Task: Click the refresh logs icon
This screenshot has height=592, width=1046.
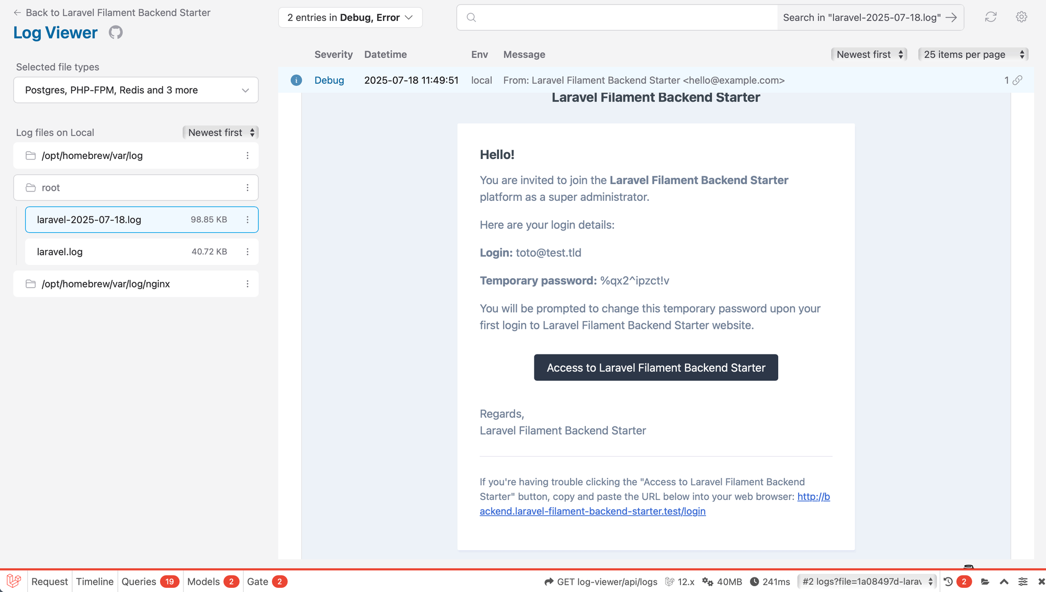Action: point(991,17)
